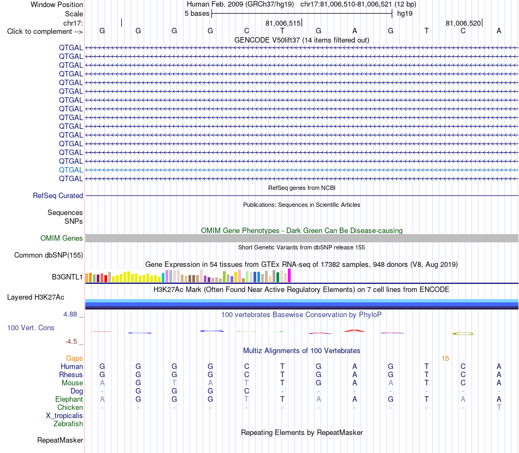Open 'Repeating Elements by RepeatMasker' track title

pyautogui.click(x=302, y=432)
